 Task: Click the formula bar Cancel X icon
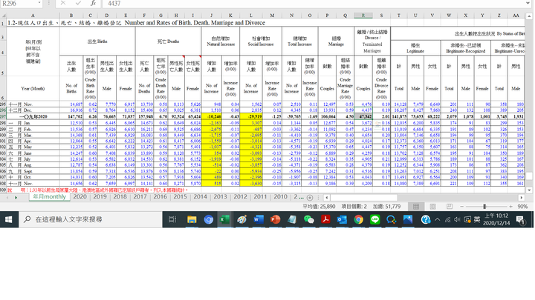[63, 4]
